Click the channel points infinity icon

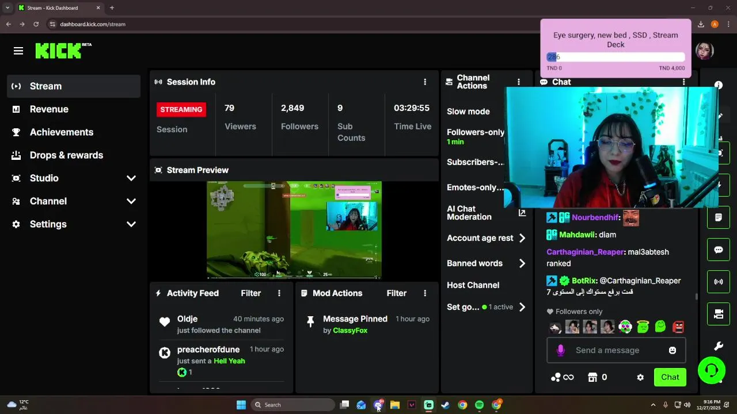[562, 377]
